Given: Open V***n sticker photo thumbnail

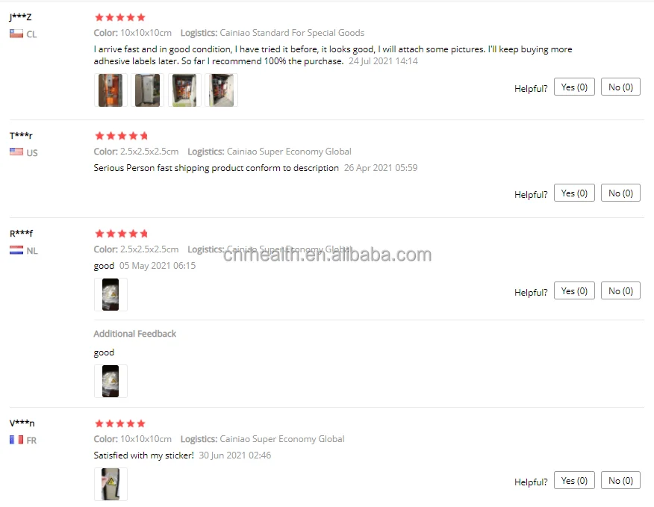Looking at the screenshot, I should 110,484.
